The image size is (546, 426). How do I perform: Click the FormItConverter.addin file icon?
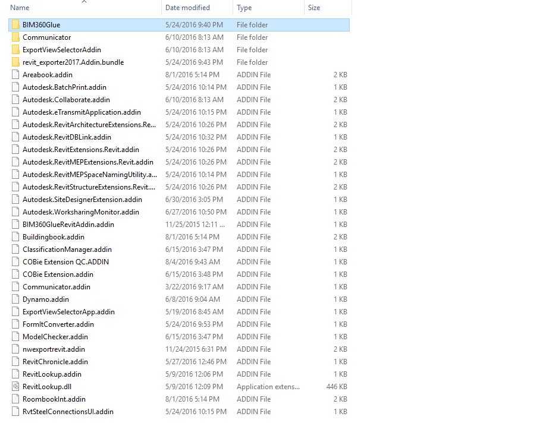(15, 324)
